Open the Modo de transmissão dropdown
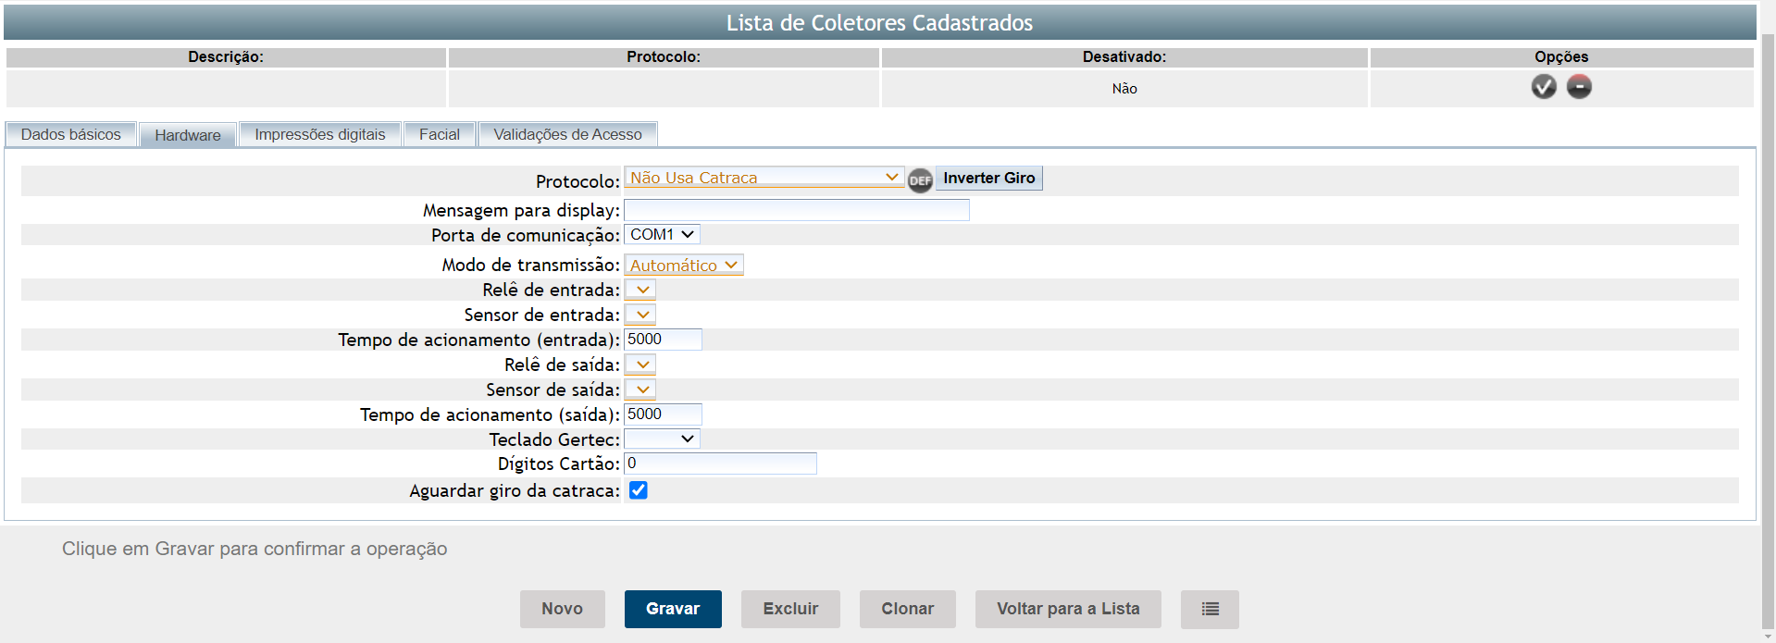The image size is (1776, 643). pyautogui.click(x=683, y=266)
